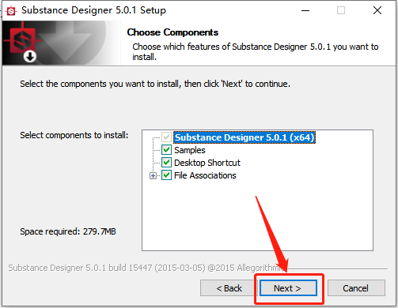Select the Substance Designer 5.0.1 (x64) row

tap(244, 137)
